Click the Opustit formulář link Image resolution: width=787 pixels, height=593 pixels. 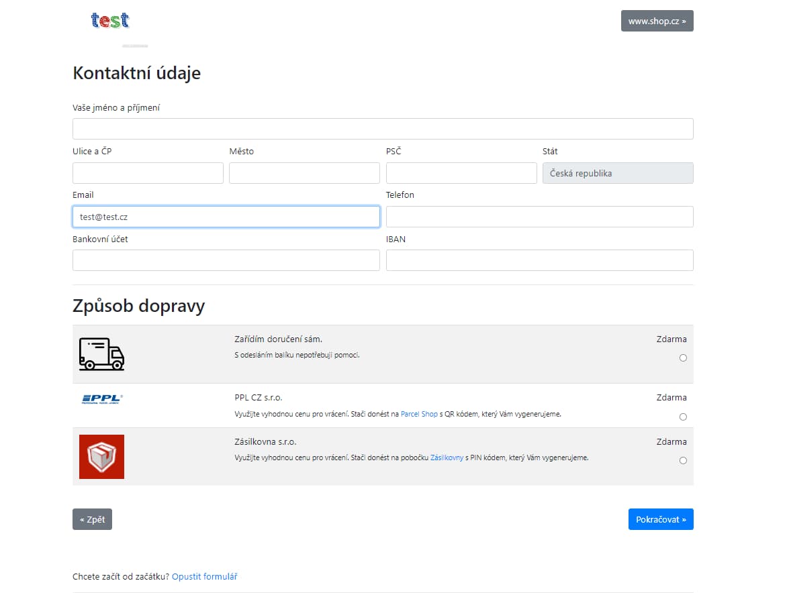click(x=204, y=576)
